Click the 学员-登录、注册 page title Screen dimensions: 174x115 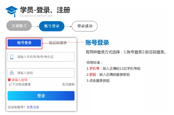point(45,10)
